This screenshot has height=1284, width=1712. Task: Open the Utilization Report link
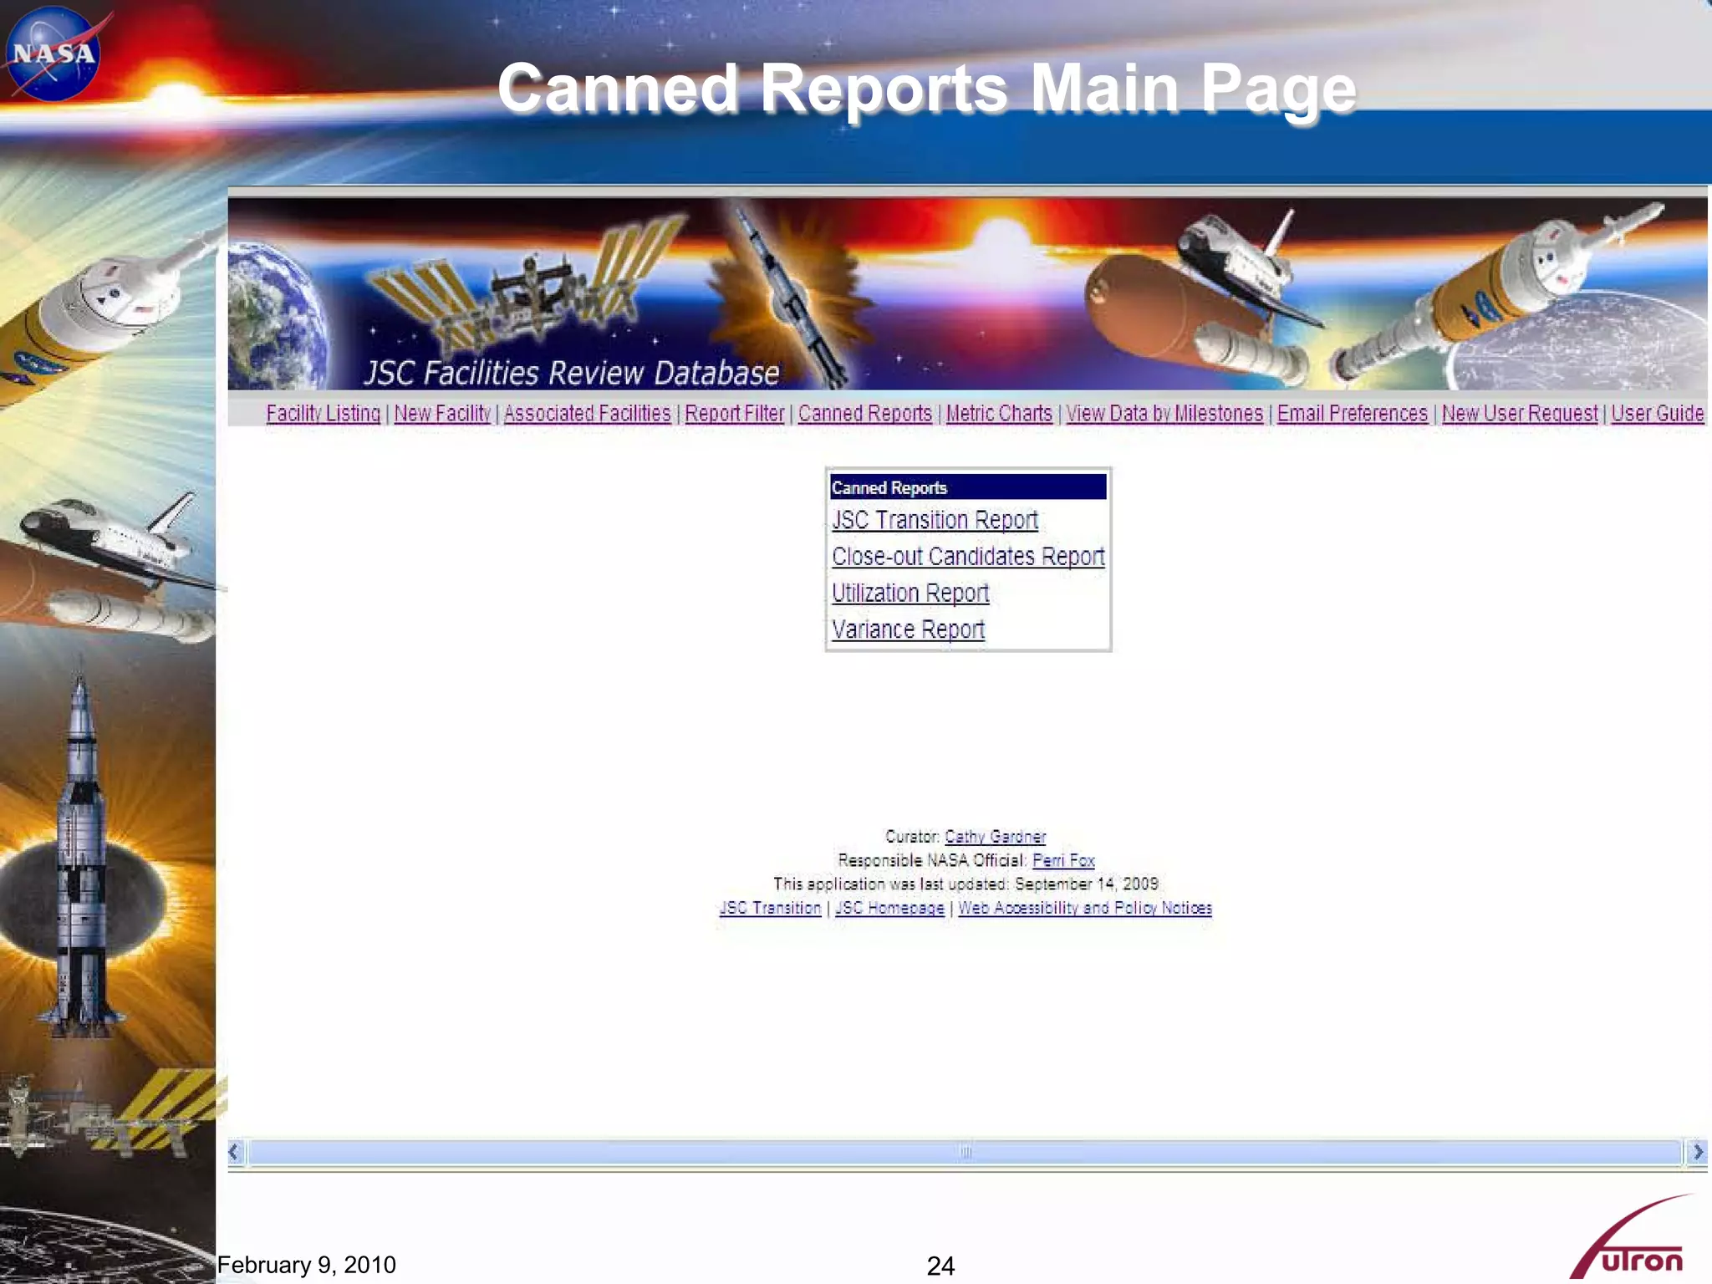pyautogui.click(x=910, y=593)
